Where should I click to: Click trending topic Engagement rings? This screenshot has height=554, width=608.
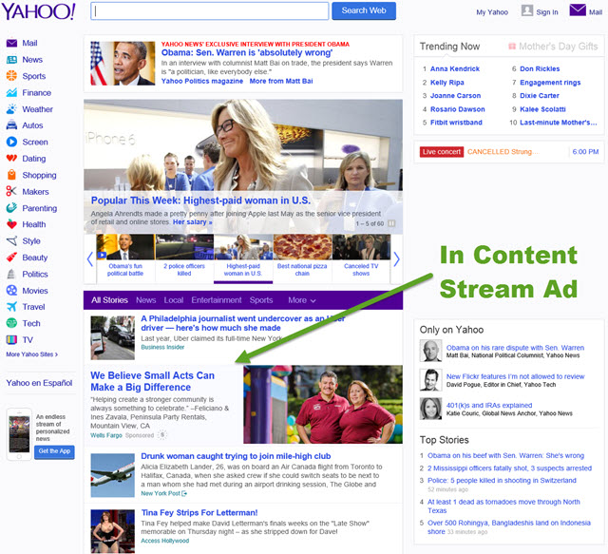(x=550, y=83)
